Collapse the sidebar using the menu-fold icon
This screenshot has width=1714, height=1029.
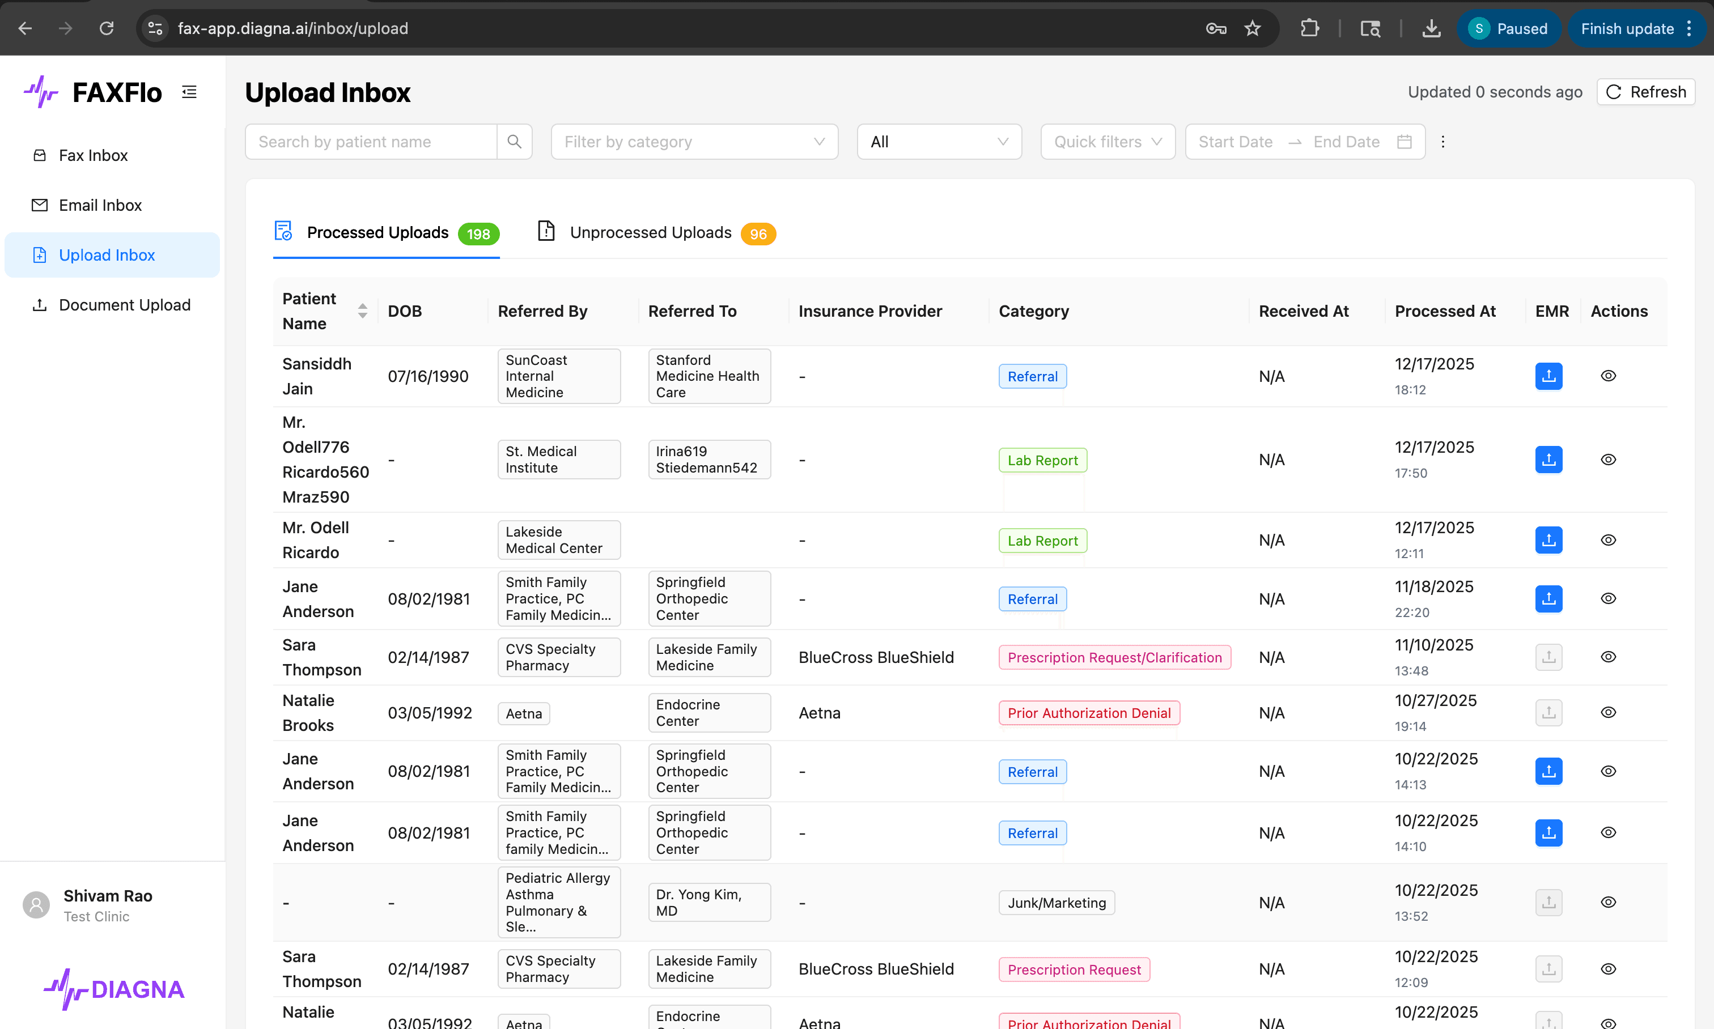[189, 92]
